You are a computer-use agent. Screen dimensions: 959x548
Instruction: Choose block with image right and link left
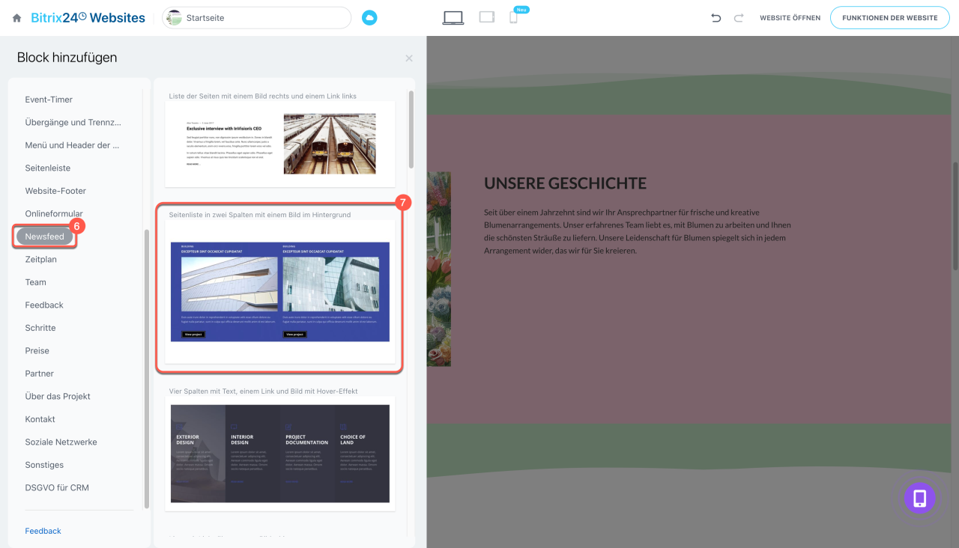(x=280, y=144)
